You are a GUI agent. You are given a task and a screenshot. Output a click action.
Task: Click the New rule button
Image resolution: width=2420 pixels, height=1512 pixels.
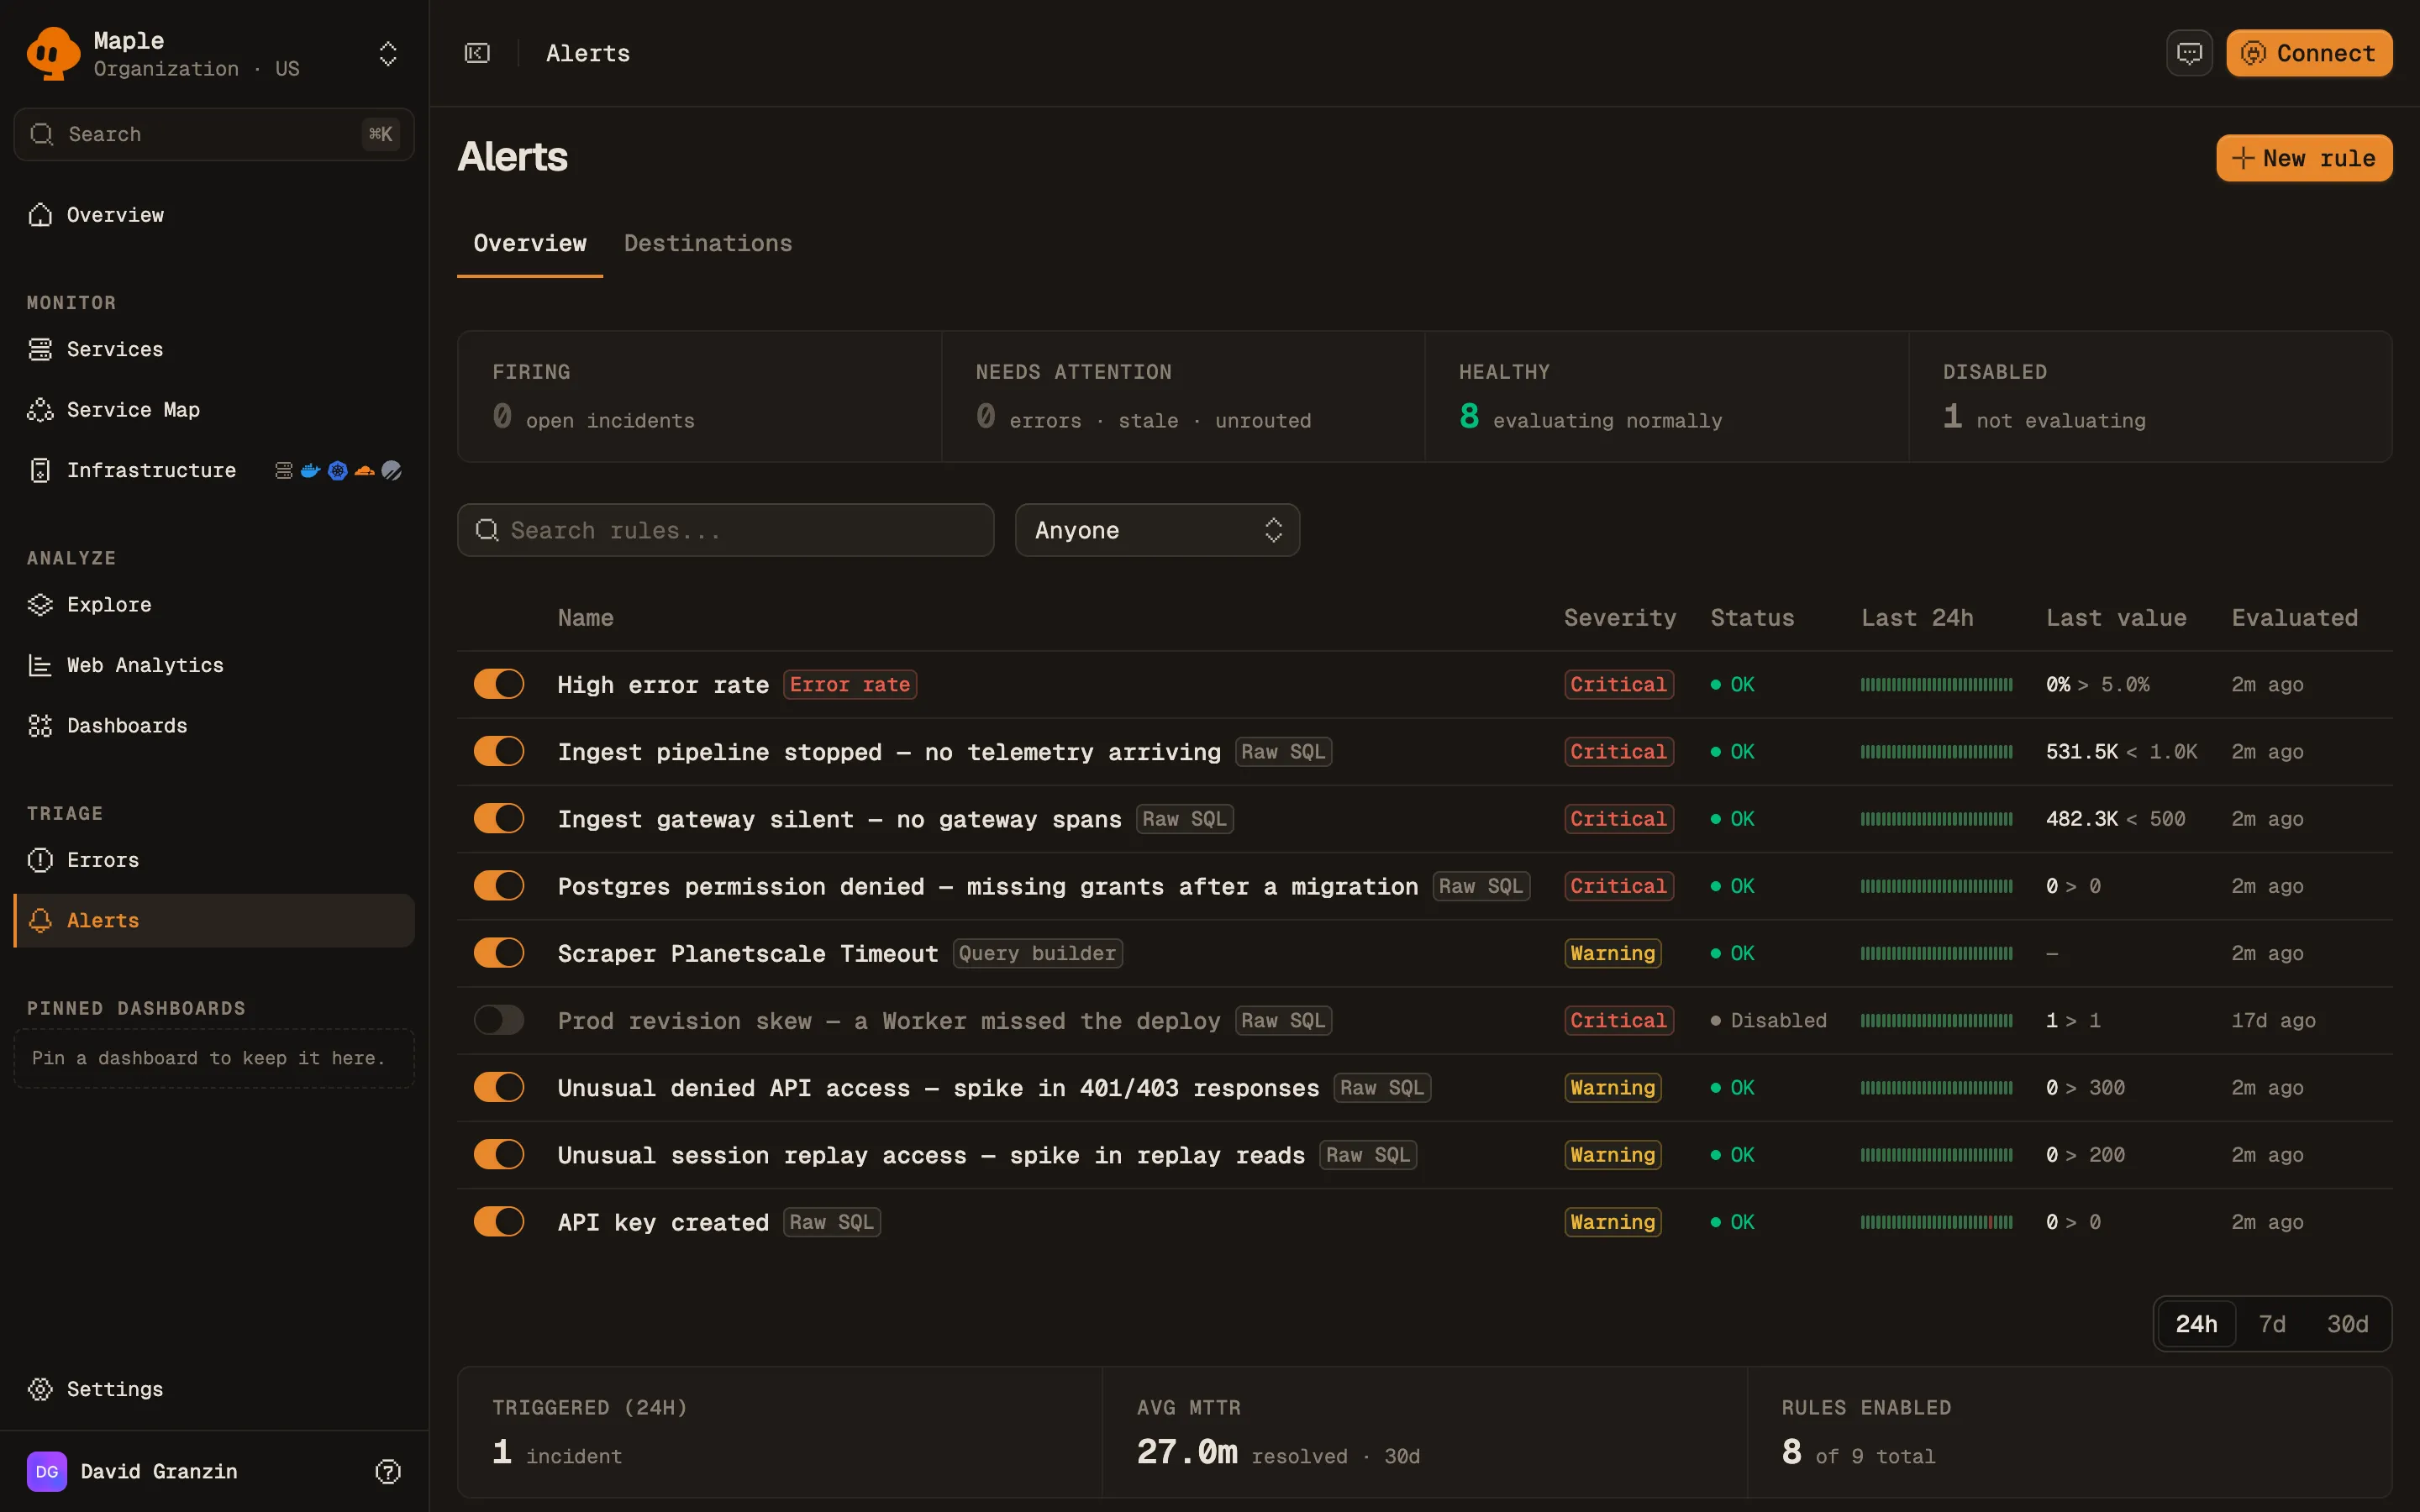(2304, 158)
